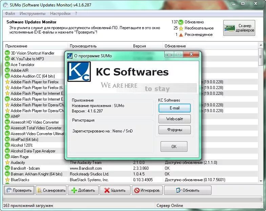
Task: Click the status icon next to 4K YouTube to MP3
Action: pyautogui.click(x=7, y=59)
